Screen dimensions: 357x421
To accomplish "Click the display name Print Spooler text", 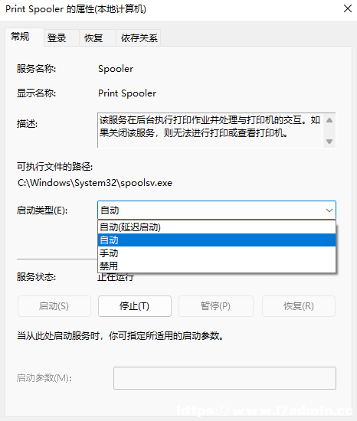I will (127, 93).
